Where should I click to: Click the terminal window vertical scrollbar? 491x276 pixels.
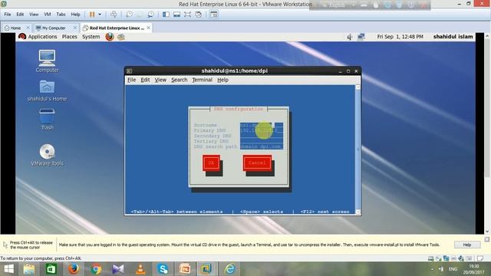coord(358,149)
